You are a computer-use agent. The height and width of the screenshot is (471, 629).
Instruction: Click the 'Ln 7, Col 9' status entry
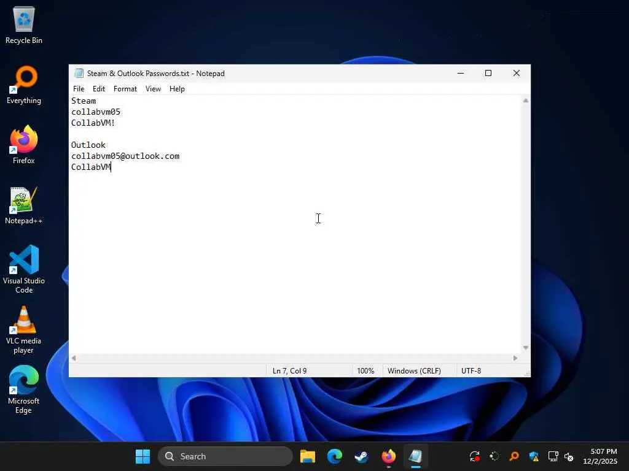290,371
